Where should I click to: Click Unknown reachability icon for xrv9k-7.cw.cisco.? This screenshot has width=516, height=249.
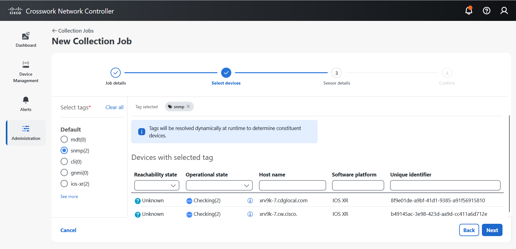(x=138, y=214)
